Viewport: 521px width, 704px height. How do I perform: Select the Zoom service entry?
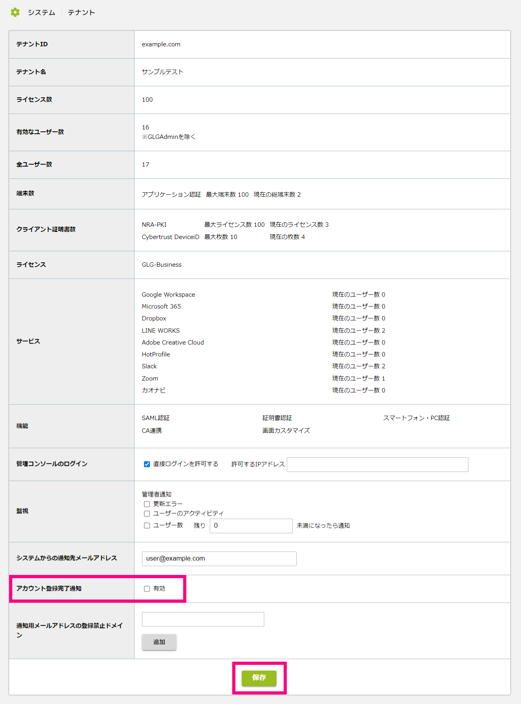pyautogui.click(x=150, y=379)
